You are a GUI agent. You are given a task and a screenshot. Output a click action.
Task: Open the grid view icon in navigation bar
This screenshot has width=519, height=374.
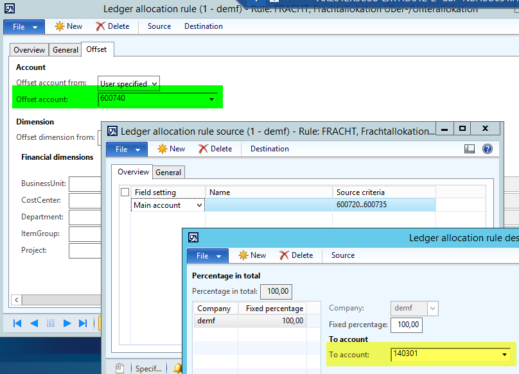[x=51, y=323]
